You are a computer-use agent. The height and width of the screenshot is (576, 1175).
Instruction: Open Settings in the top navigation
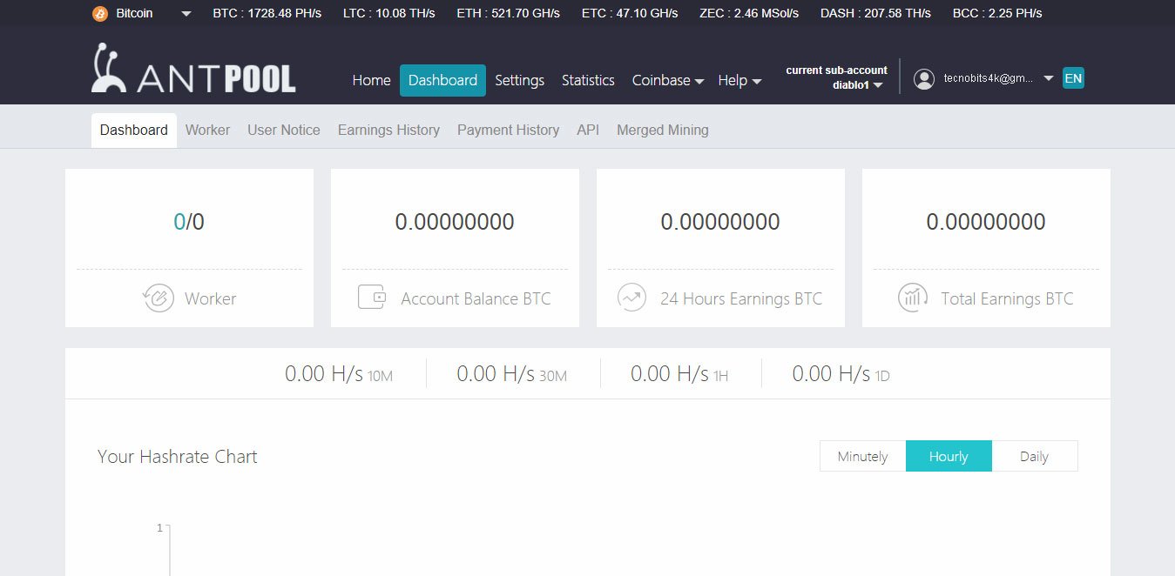(519, 80)
